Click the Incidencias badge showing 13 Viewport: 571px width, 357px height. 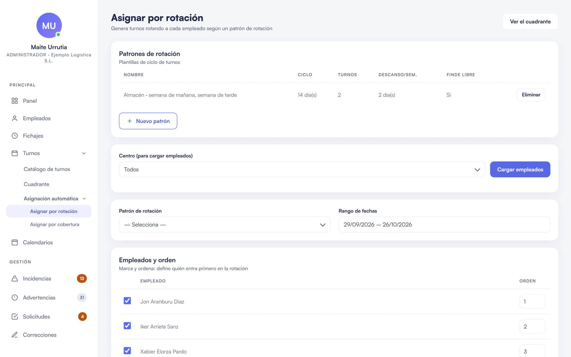click(82, 278)
